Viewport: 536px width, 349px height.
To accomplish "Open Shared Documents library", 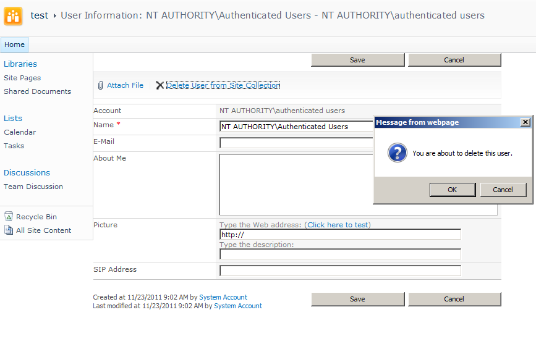I will pyautogui.click(x=37, y=91).
